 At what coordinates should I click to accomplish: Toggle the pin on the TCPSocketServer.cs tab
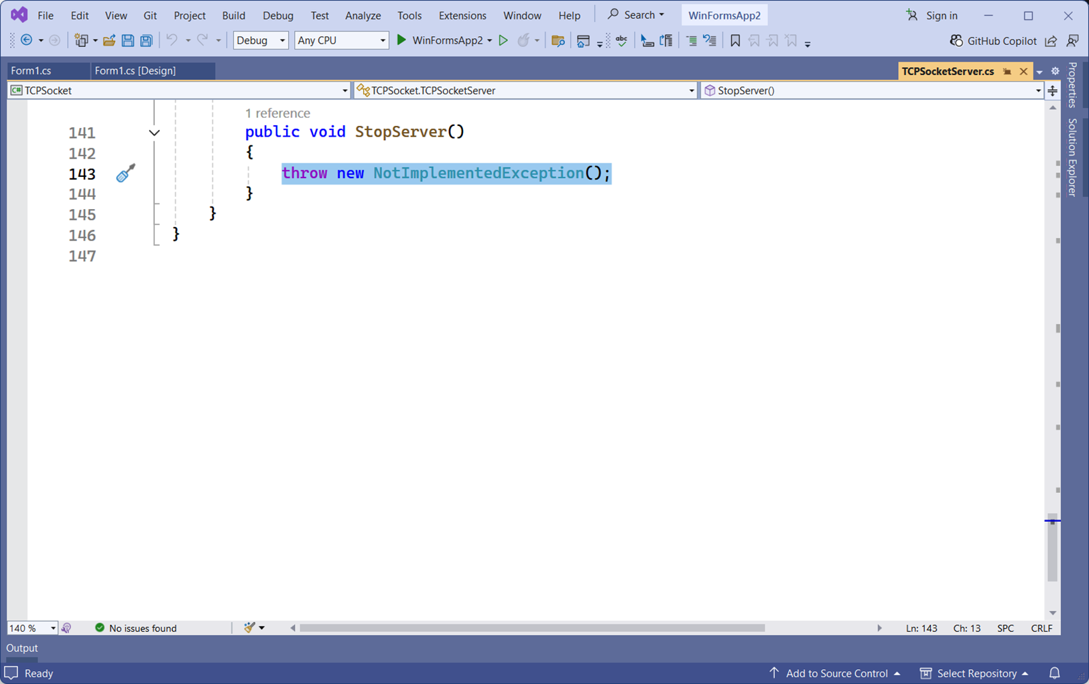point(1007,71)
